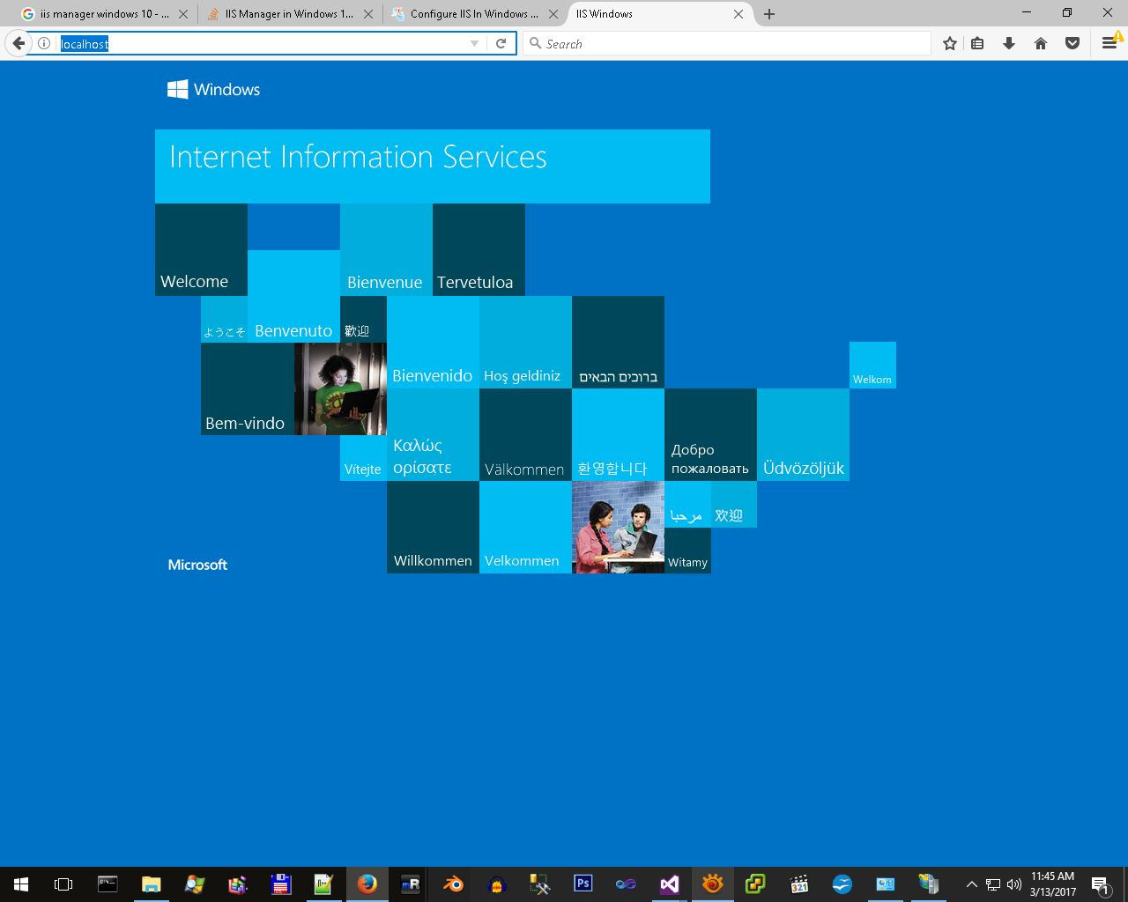This screenshot has width=1128, height=902.
Task: Click the 'Welcome' tile
Action: (x=201, y=250)
